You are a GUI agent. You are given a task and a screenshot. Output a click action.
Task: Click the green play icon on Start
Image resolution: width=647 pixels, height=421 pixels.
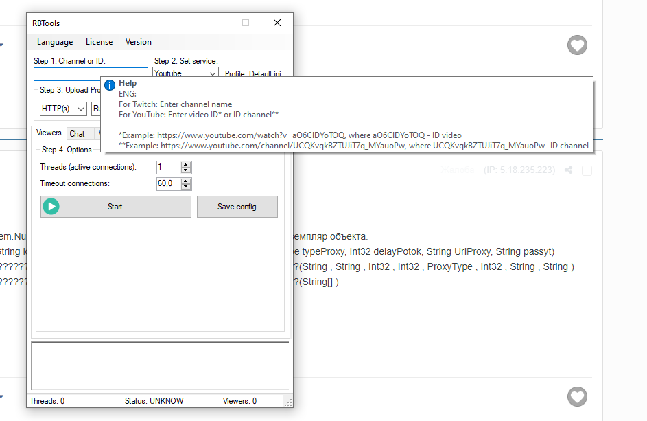click(x=51, y=207)
